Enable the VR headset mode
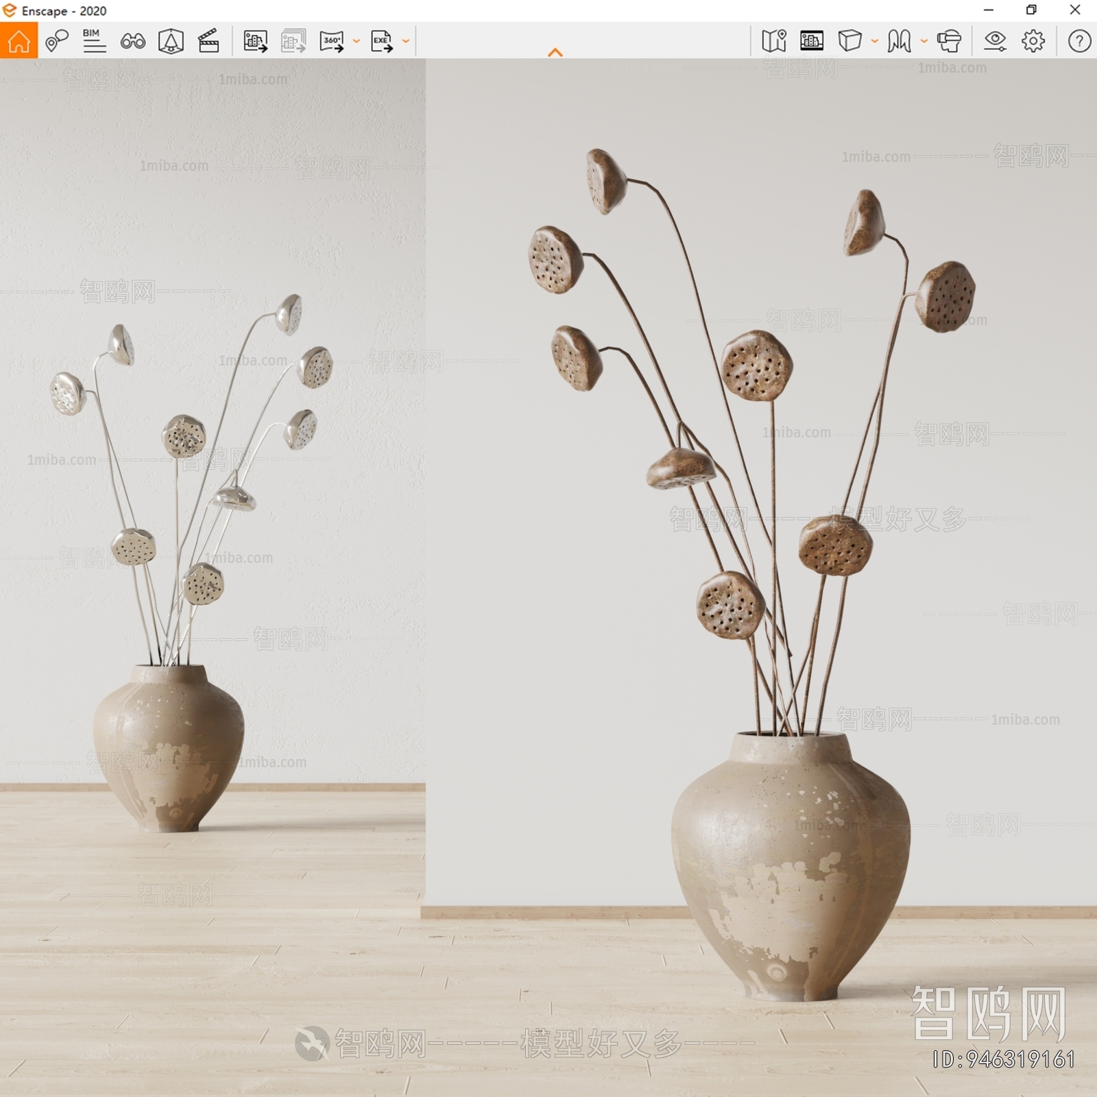The height and width of the screenshot is (1097, 1097). (x=949, y=41)
